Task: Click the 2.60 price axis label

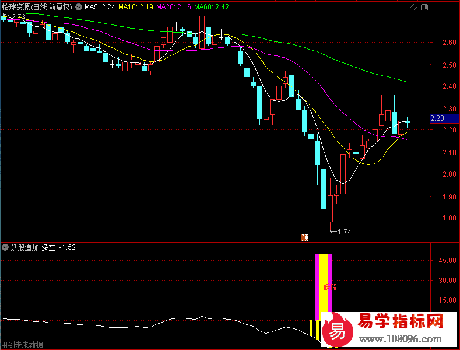Action: (449, 43)
